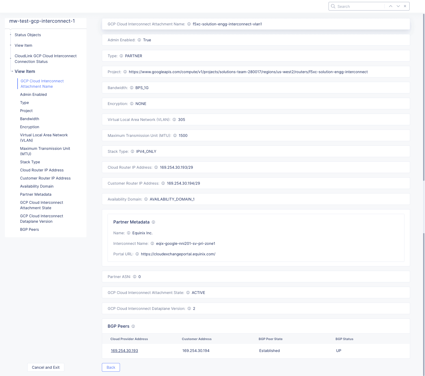Click info icon next to Admin Enabled
This screenshot has height=376, width=425.
pyautogui.click(x=139, y=40)
